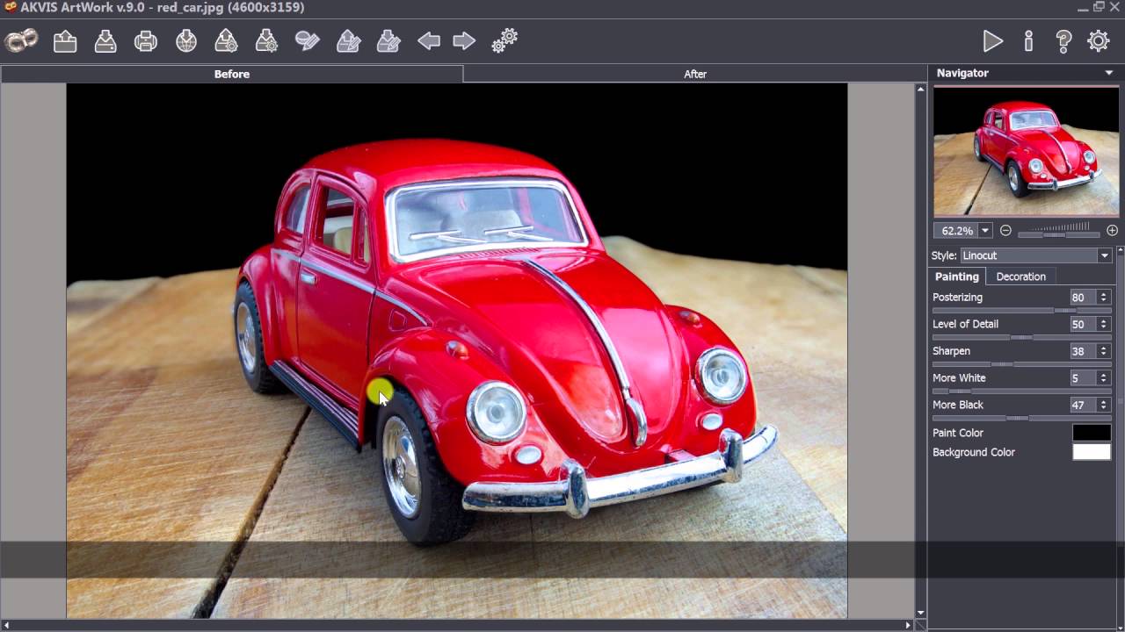Switch to the Decoration tab
1125x632 pixels.
click(x=1020, y=276)
